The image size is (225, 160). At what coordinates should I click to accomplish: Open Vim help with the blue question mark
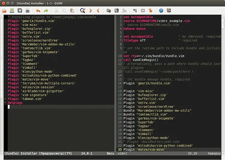(x=161, y=10)
